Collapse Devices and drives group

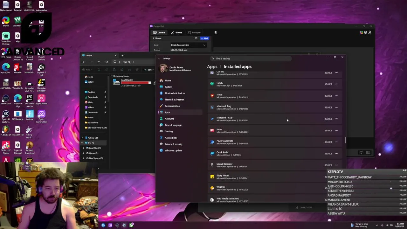pos(112,76)
